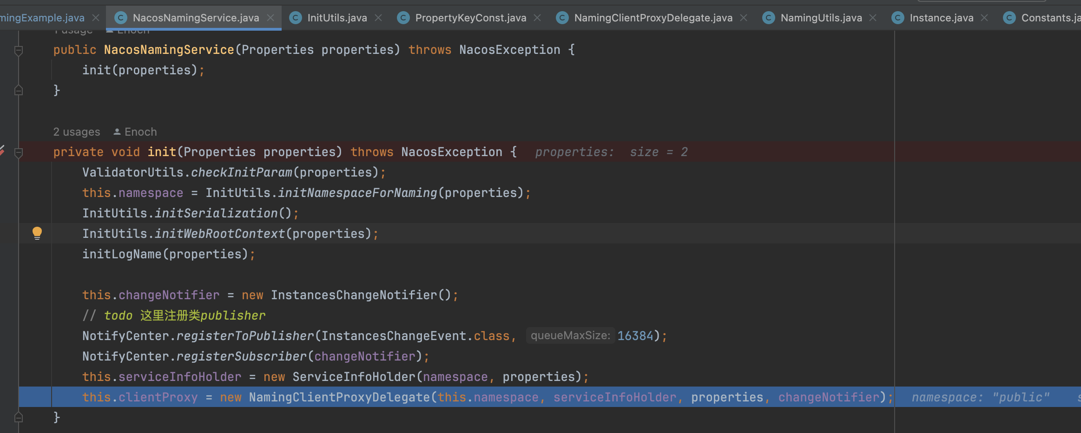Open the PropertyKeyConst.java tab
Image resolution: width=1081 pixels, height=433 pixels.
point(470,18)
